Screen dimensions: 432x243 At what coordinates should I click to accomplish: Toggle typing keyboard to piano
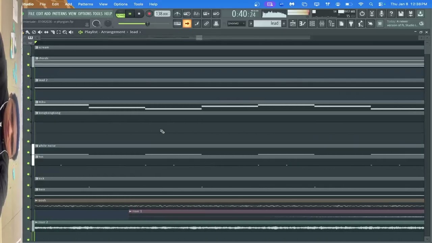tap(177, 23)
